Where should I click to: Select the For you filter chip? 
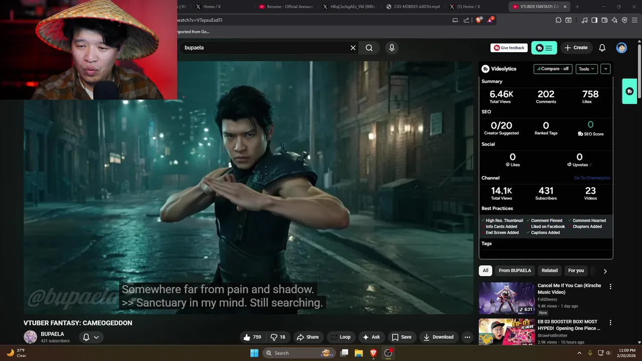pyautogui.click(x=576, y=271)
